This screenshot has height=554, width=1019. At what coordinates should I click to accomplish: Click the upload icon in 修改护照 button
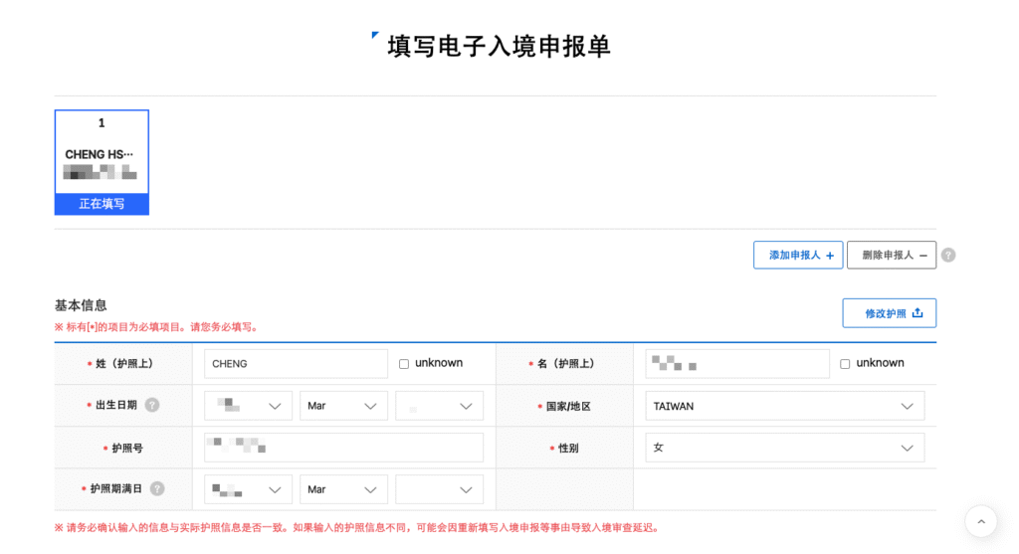(917, 313)
